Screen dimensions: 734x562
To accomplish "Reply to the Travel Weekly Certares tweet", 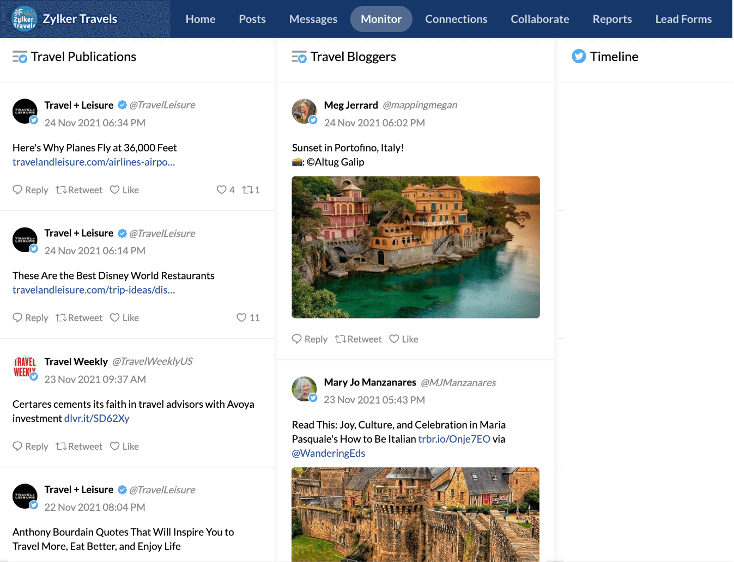I will pos(31,446).
